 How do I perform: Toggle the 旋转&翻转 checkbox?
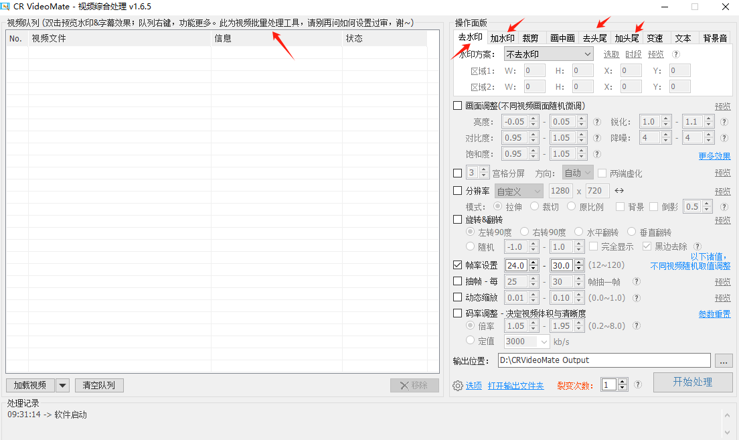[x=457, y=219]
